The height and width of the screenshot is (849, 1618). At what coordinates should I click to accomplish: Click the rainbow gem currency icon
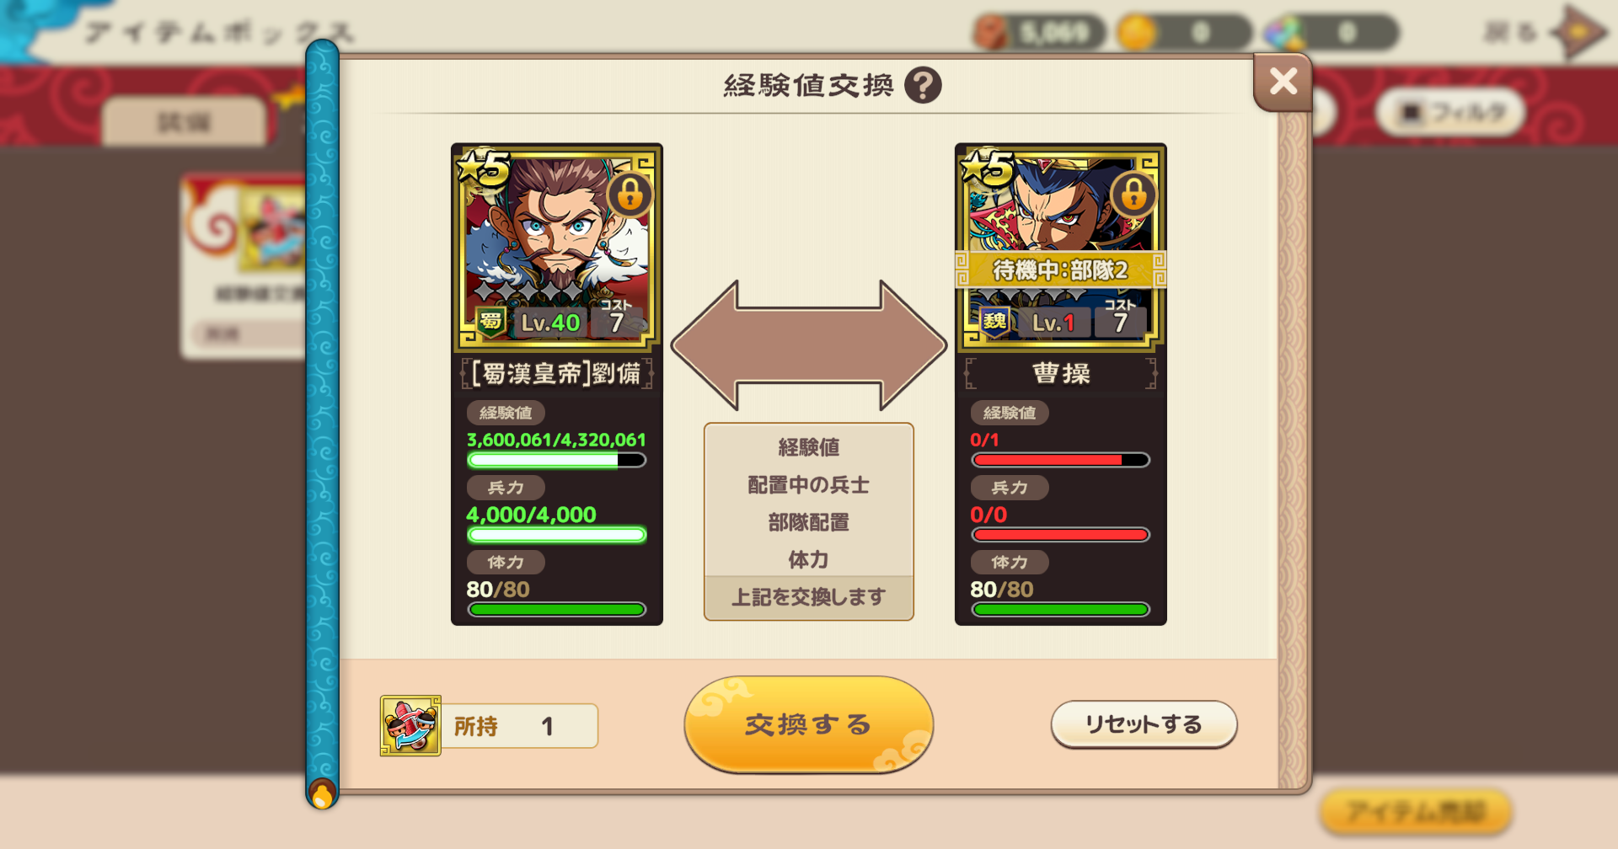tap(1284, 34)
